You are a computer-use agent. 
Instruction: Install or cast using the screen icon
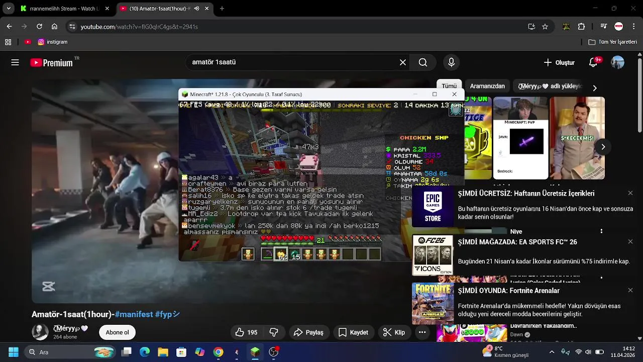coord(531,27)
